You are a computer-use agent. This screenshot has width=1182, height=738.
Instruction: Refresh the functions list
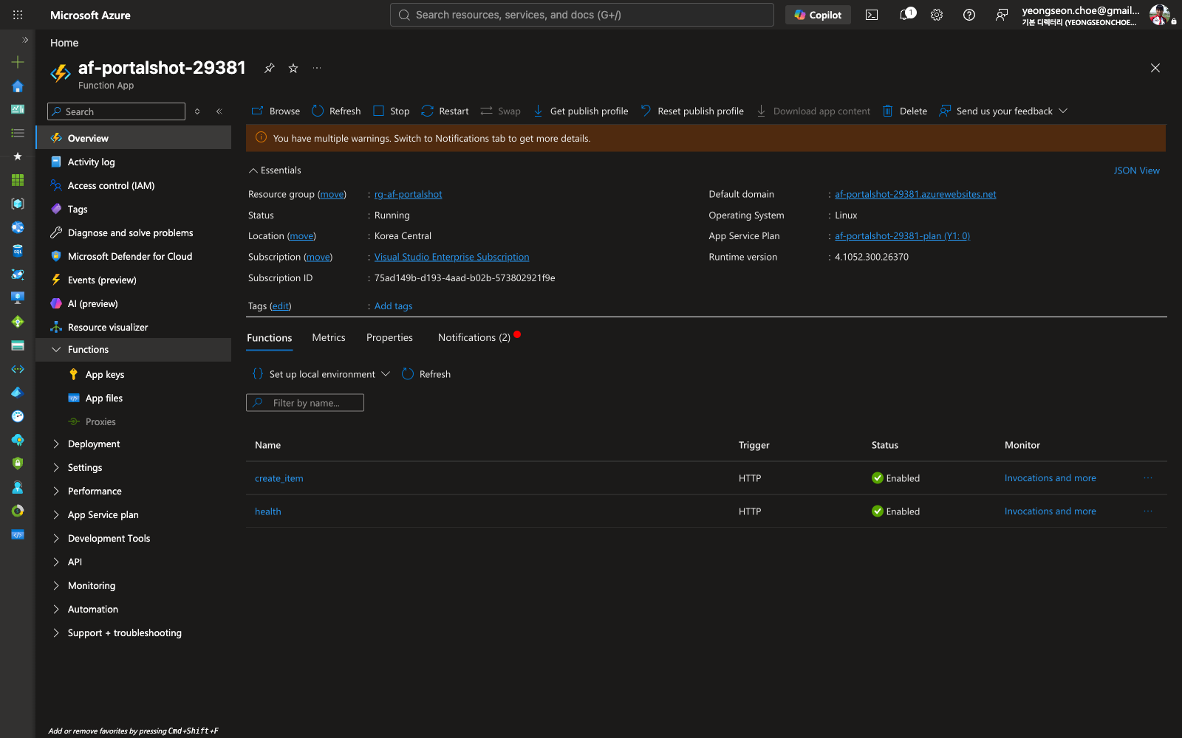426,374
